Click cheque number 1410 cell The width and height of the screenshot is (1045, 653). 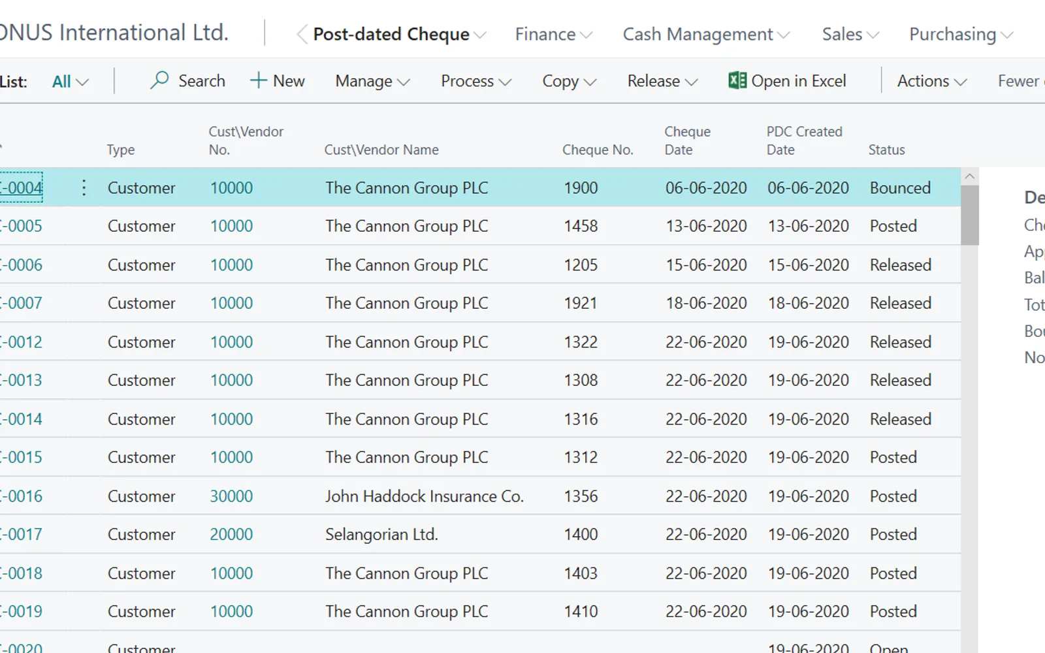point(581,611)
